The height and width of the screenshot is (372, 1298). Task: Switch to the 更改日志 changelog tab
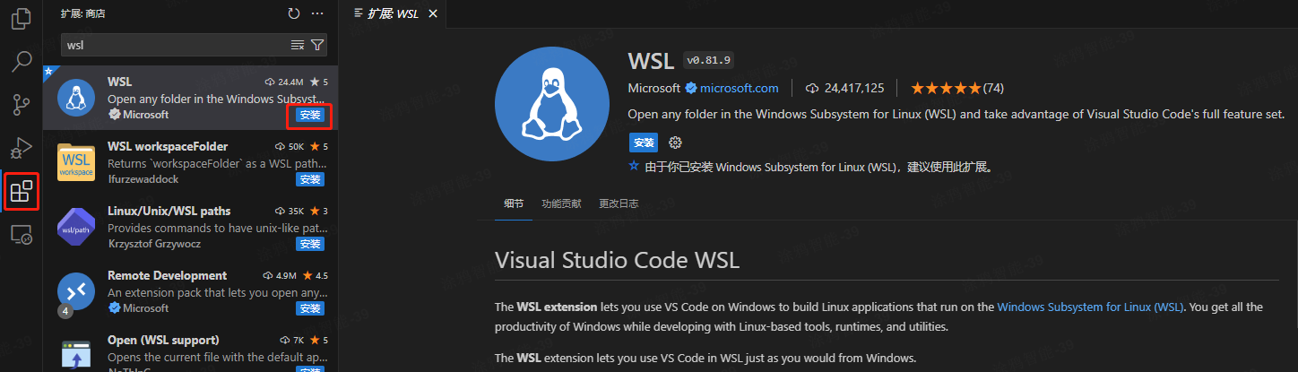[619, 203]
